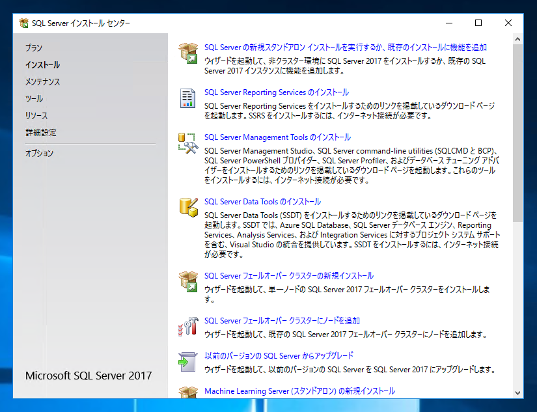Click the upgrade from previous version icon
This screenshot has height=412, width=537.
[x=187, y=362]
